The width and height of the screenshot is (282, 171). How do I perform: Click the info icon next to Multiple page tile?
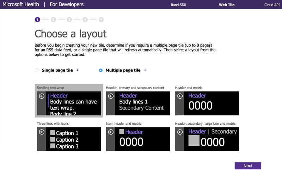click(145, 70)
